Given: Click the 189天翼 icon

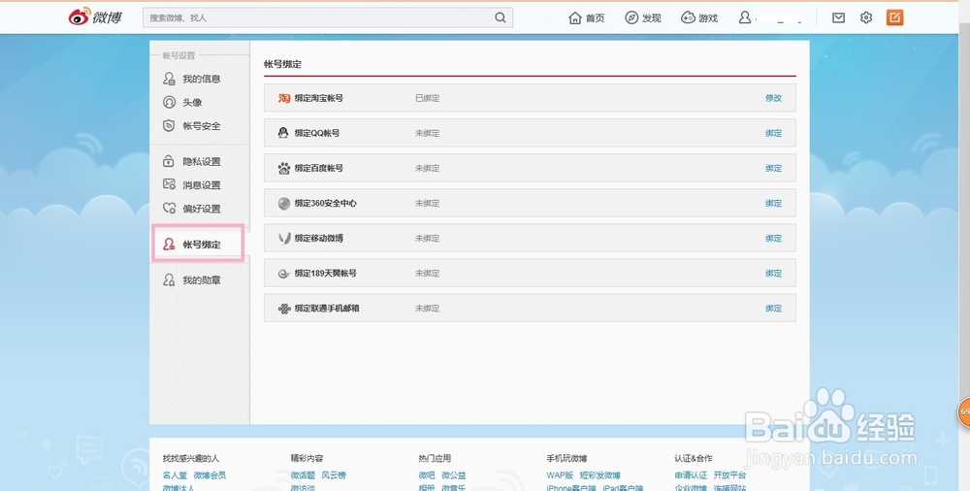Looking at the screenshot, I should click(284, 273).
